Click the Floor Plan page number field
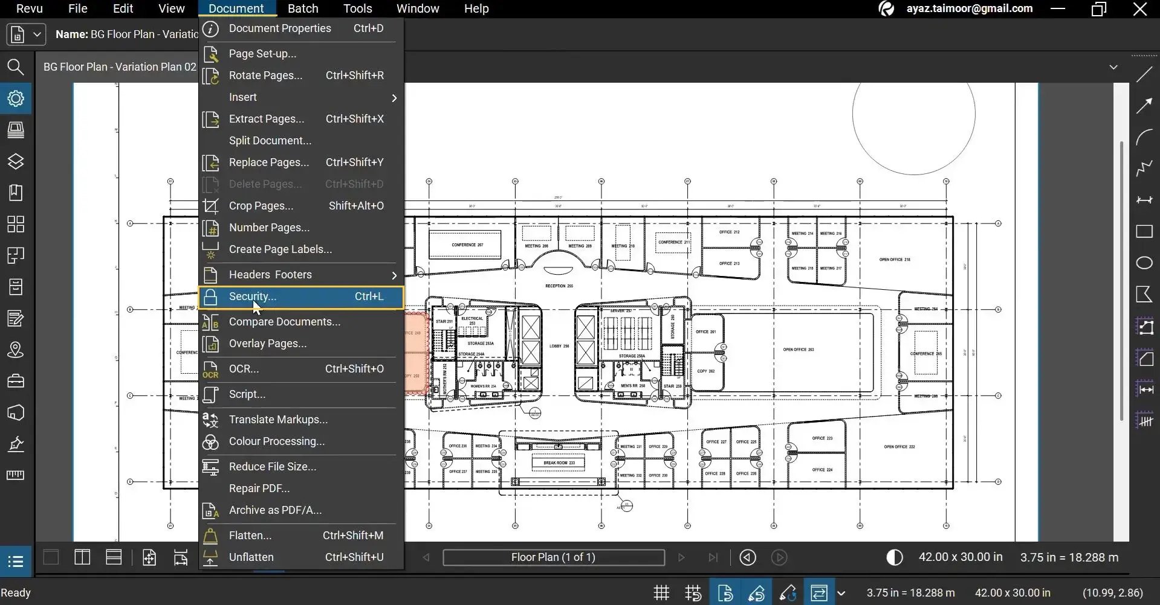 [x=554, y=557]
